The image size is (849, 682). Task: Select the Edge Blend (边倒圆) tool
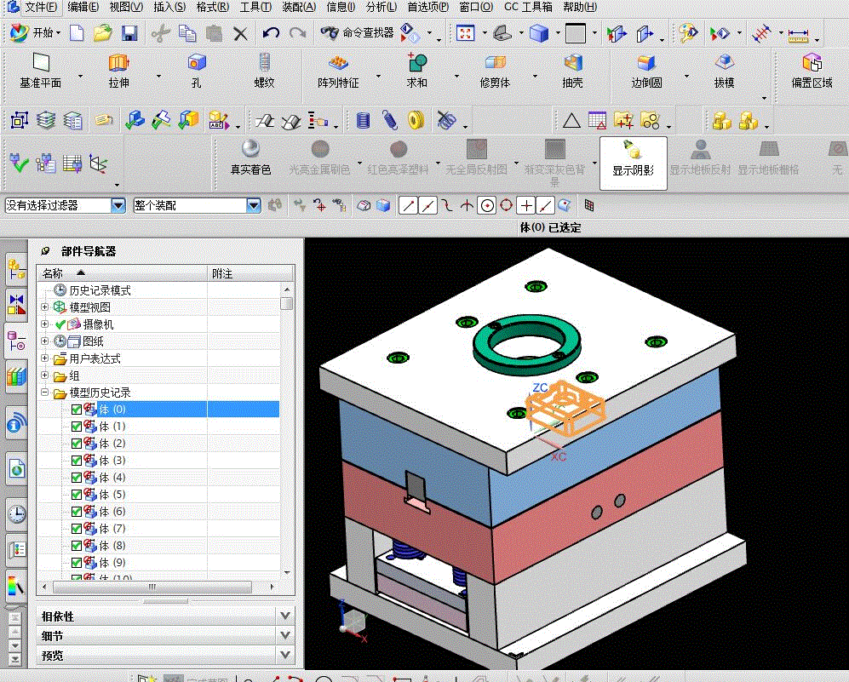tap(646, 71)
